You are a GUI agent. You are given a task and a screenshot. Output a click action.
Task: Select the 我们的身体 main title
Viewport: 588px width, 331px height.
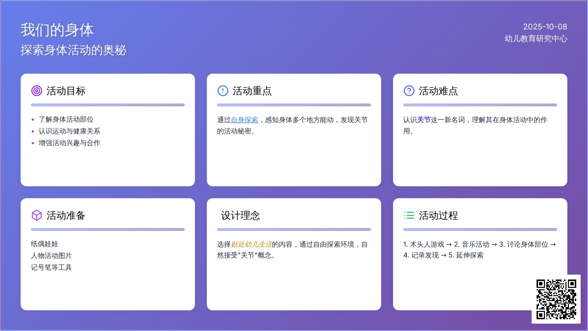click(x=57, y=30)
